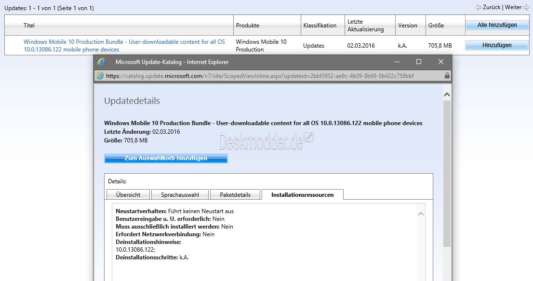Click the Deinstallationshinweise: label
Screen dimensions: 533x281
148,242
